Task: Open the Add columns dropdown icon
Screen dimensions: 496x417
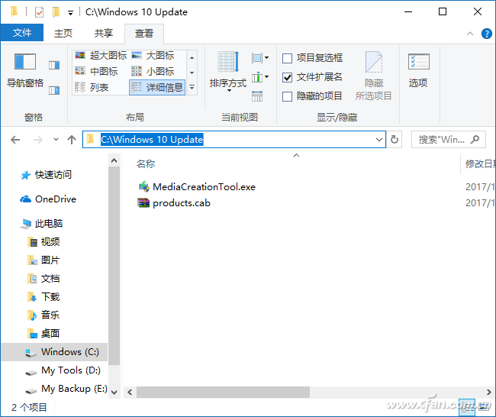Action: coord(260,77)
